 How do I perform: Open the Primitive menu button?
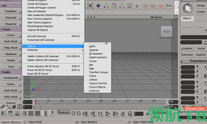click(11, 11)
